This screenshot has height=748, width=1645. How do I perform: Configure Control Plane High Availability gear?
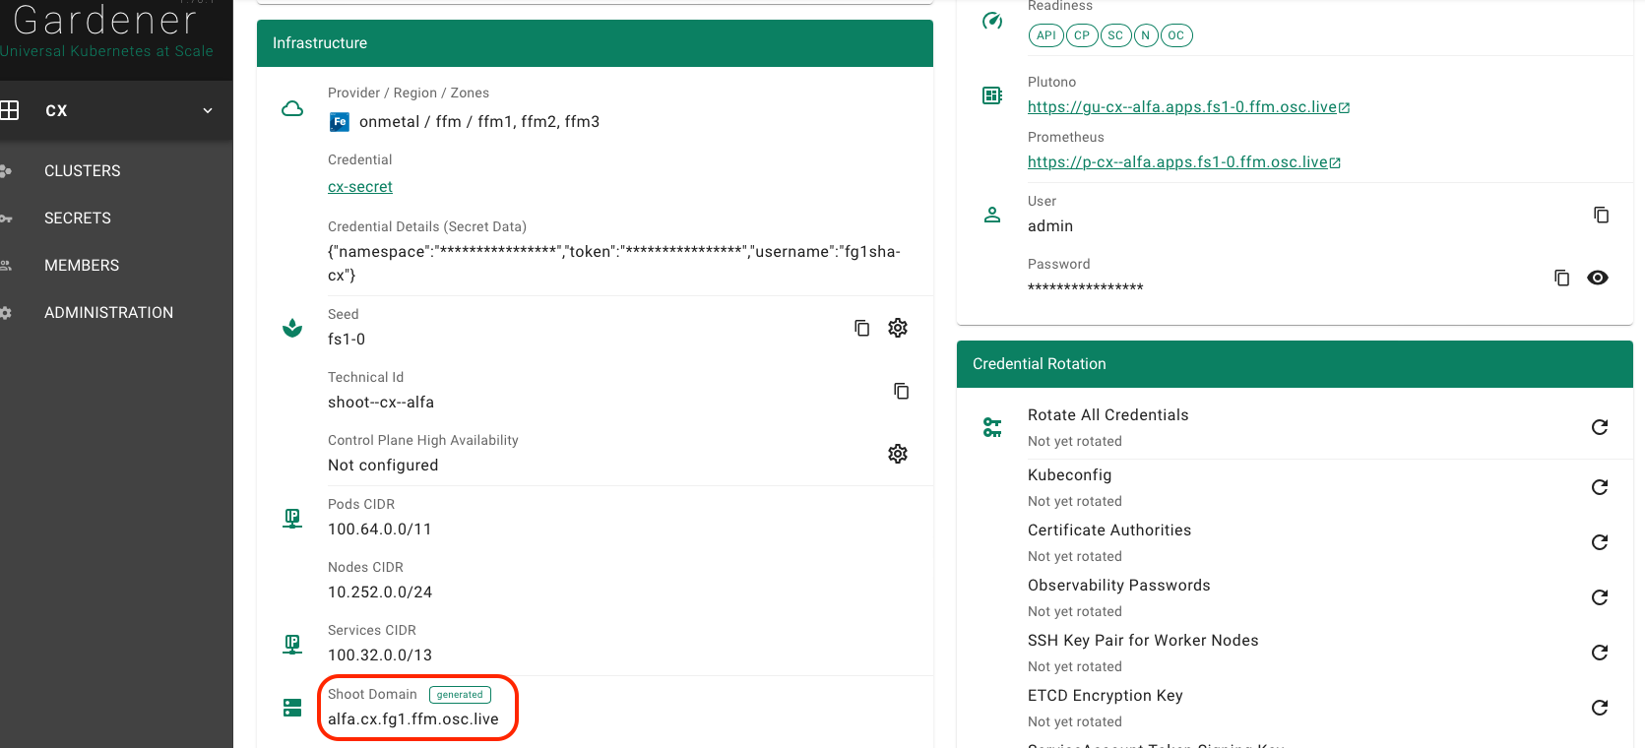[898, 454]
